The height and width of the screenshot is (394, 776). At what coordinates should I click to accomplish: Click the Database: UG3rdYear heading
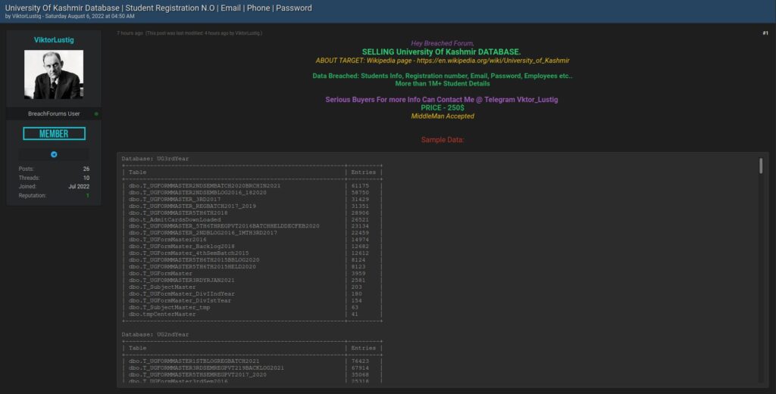(155, 159)
